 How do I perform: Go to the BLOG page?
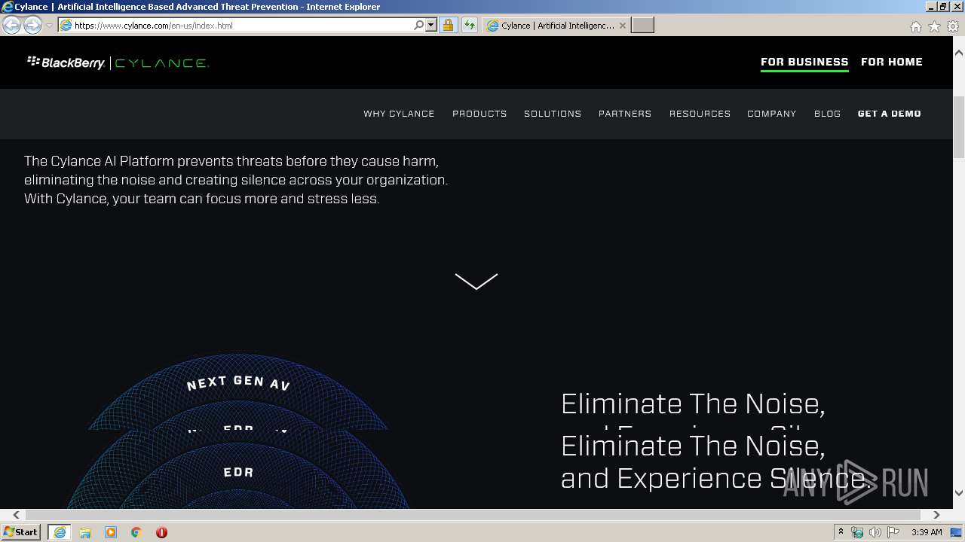point(827,114)
